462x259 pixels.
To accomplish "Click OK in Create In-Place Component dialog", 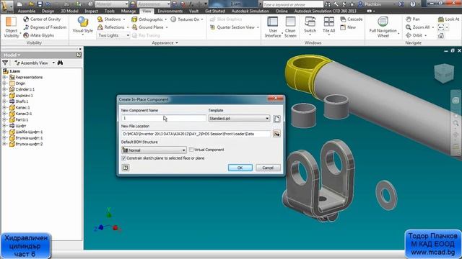I will [x=240, y=168].
